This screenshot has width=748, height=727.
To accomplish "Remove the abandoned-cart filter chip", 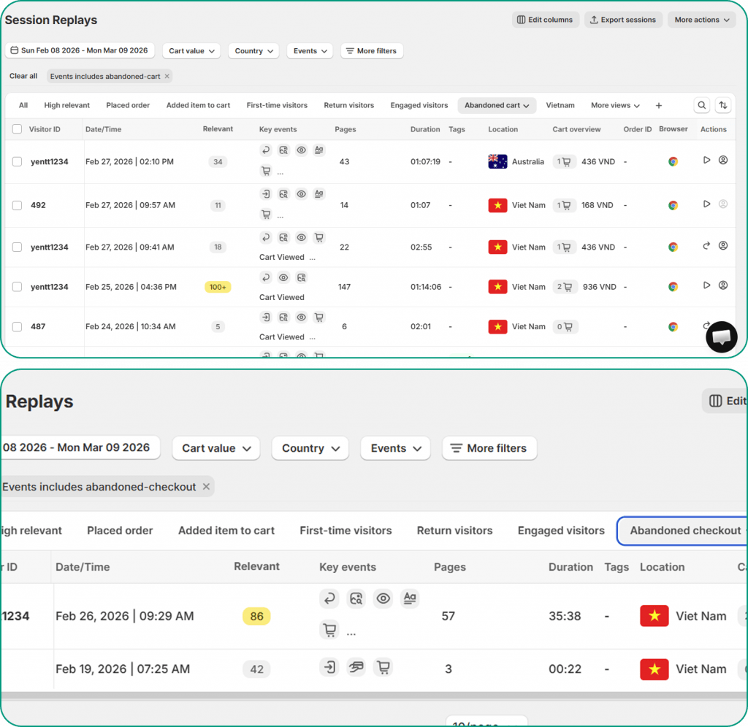I will tap(167, 76).
